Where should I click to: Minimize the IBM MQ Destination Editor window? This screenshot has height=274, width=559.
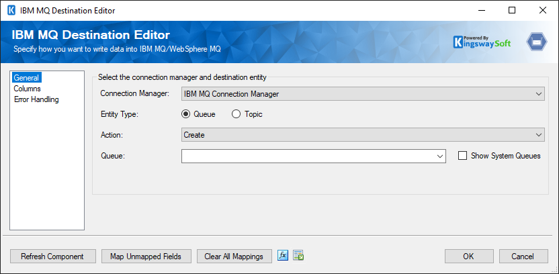(481, 10)
